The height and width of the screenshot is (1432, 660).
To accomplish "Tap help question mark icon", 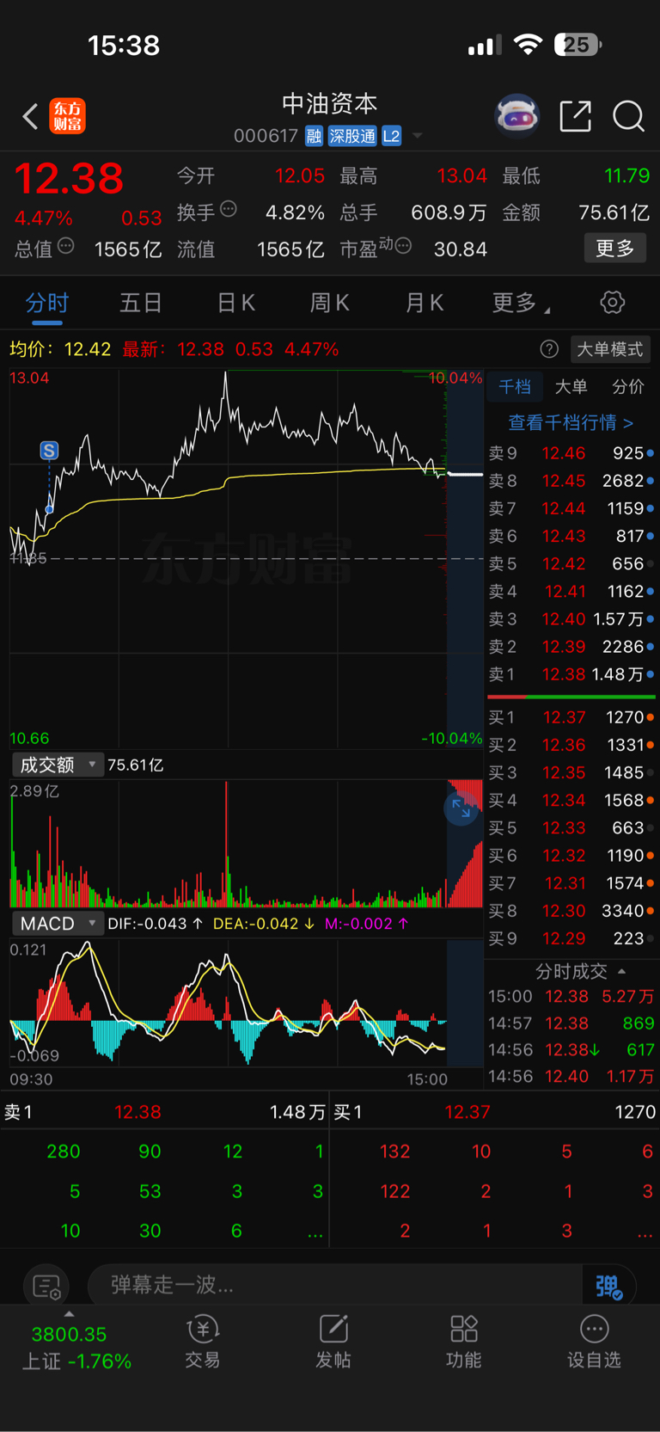I will (x=549, y=349).
